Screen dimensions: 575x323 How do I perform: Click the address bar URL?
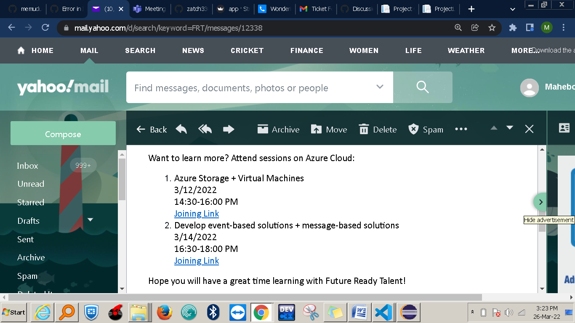[x=168, y=28]
